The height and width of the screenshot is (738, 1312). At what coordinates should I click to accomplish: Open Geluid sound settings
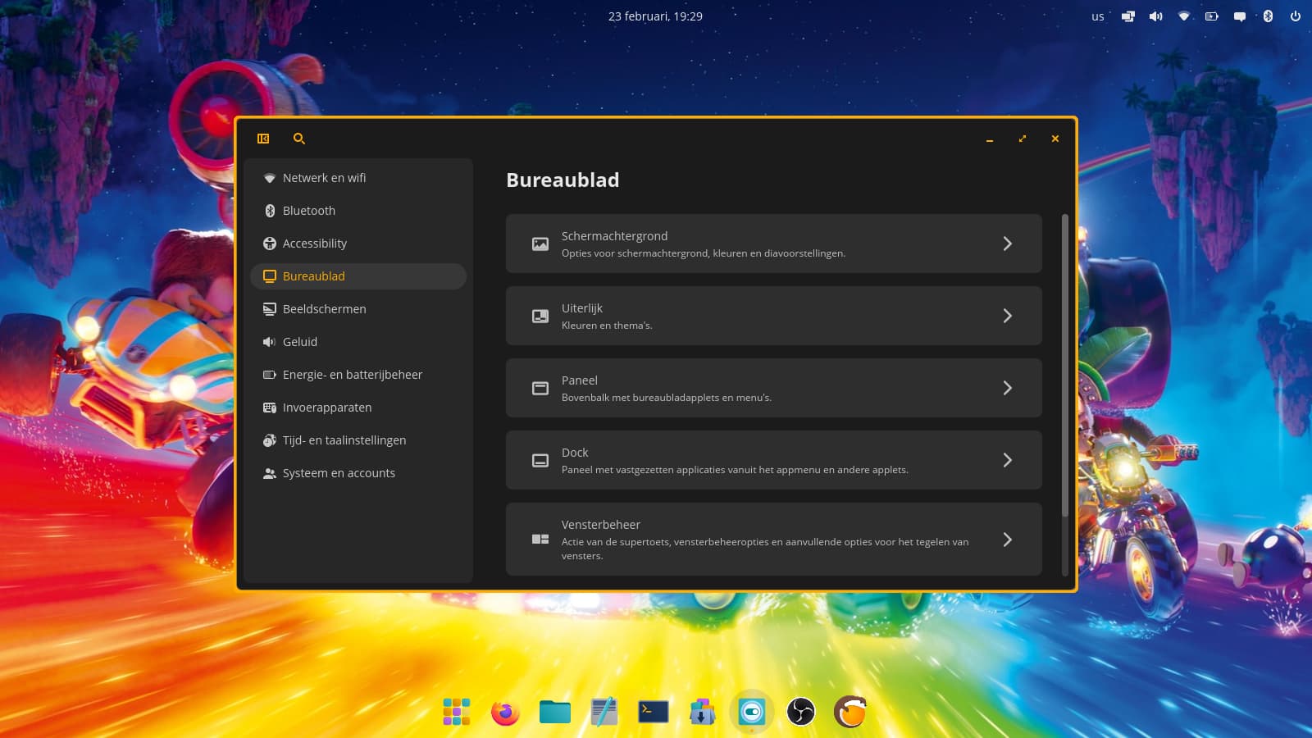pos(358,342)
